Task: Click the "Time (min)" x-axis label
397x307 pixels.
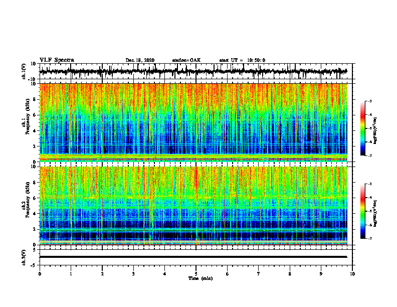Action: 201,278
